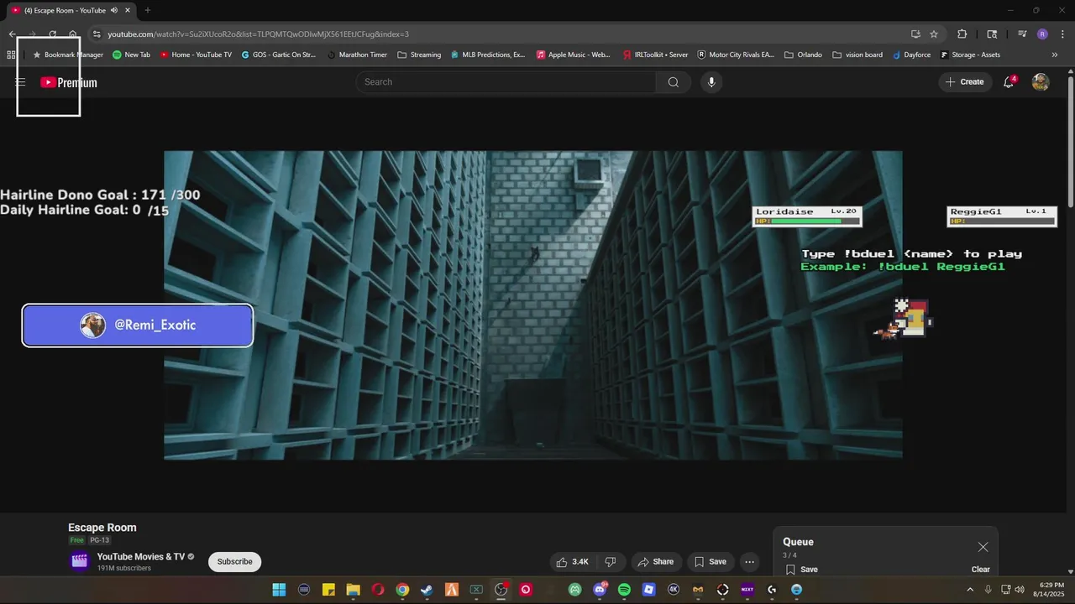This screenshot has width=1075, height=604.
Task: Start voice search with the microphone icon
Action: [711, 82]
